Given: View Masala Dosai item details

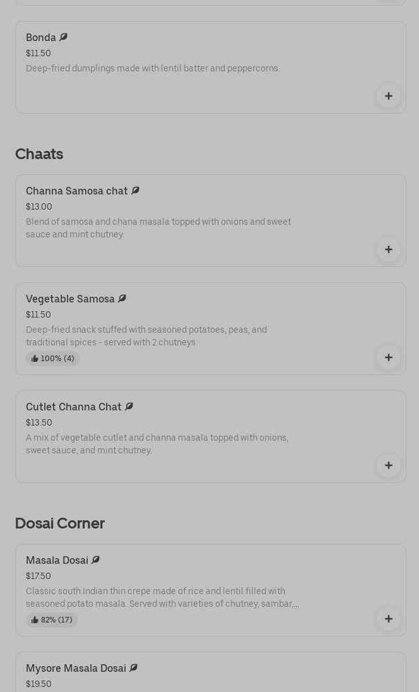Looking at the screenshot, I should coord(57,561).
